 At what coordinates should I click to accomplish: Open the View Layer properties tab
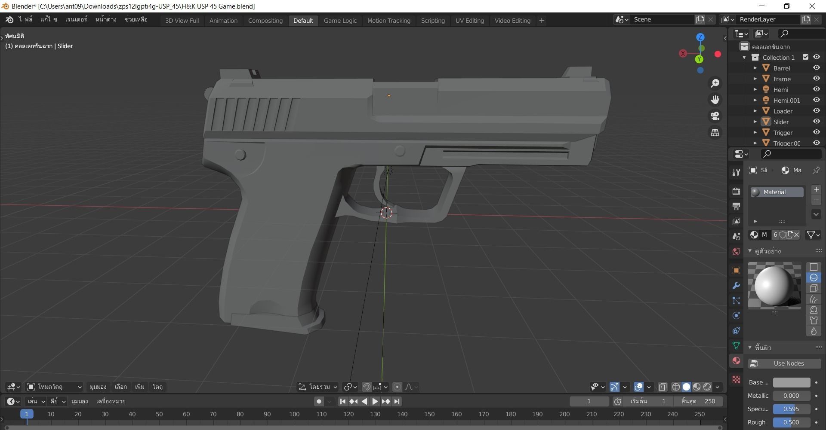(x=736, y=221)
